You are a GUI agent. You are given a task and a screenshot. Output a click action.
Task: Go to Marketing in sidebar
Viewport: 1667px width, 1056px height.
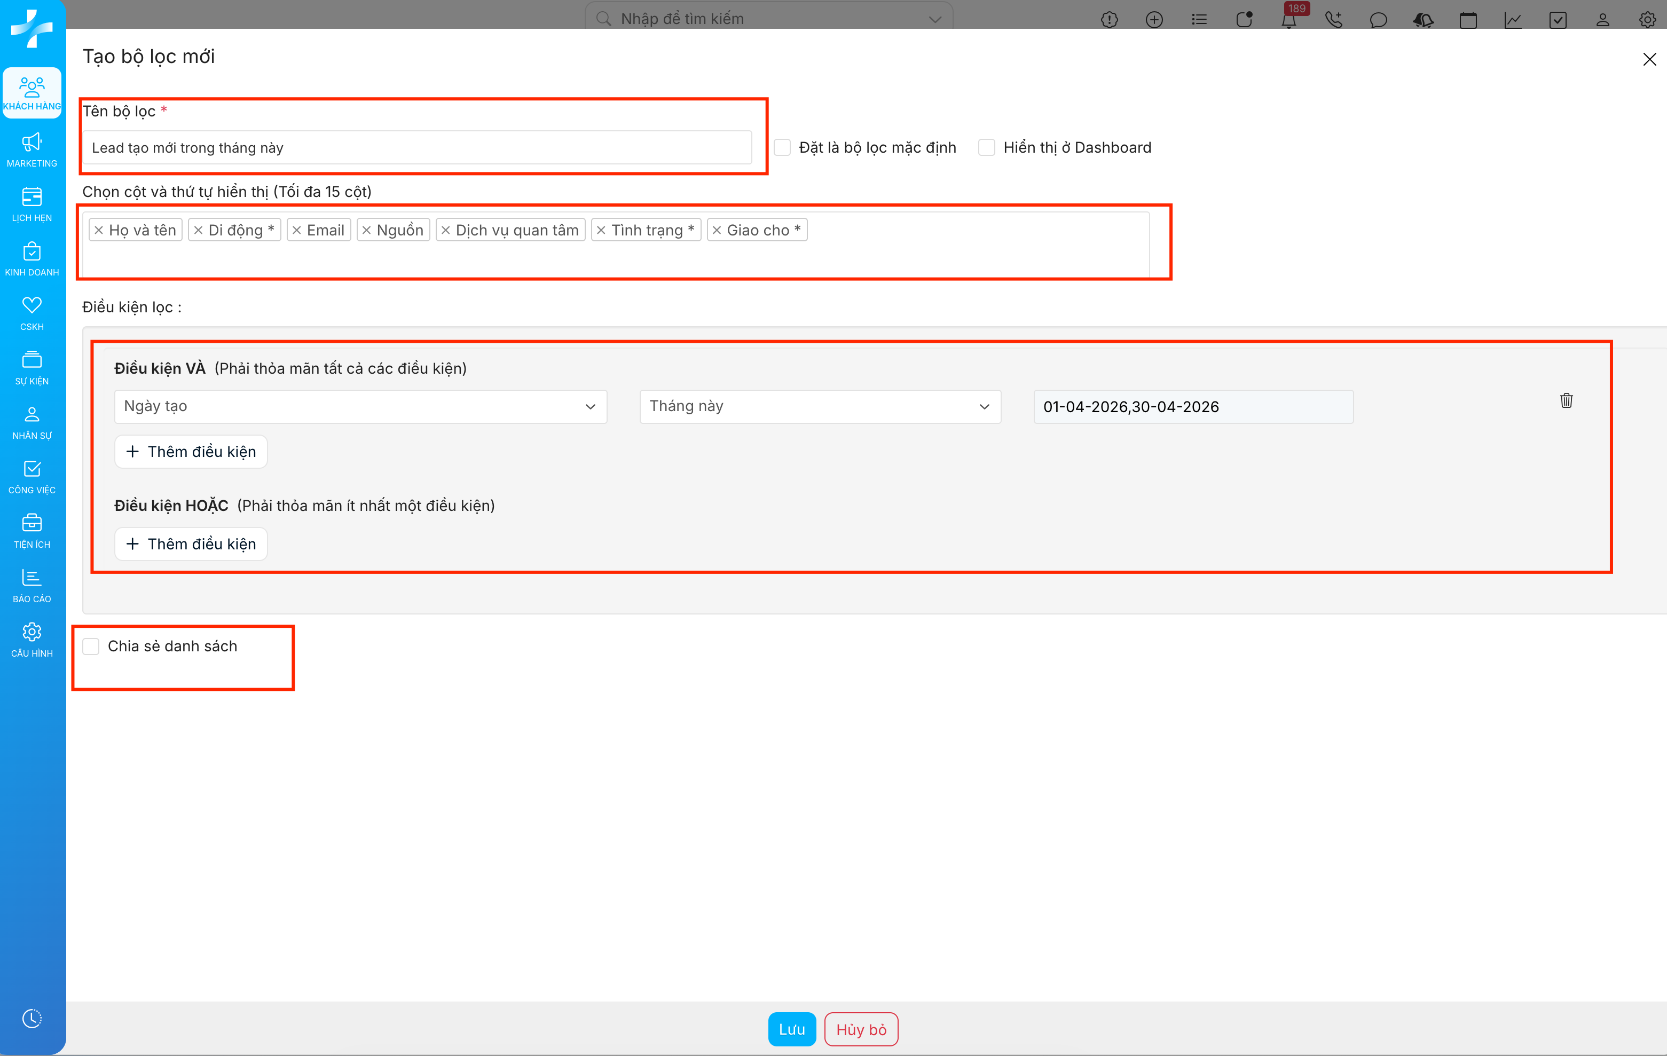32,149
